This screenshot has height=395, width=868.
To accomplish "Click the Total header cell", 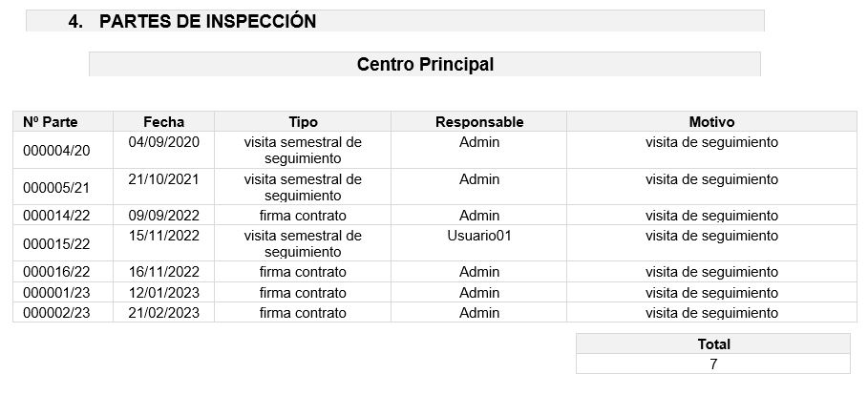I will 713,344.
